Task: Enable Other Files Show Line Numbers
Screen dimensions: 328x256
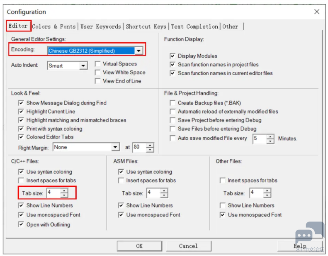Action: tap(223, 205)
